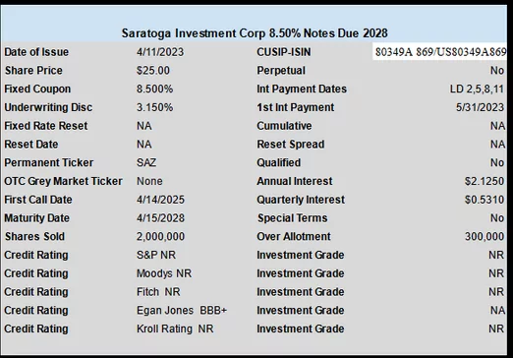
Task: Select the Over Allotment 300,000 cell
Action: click(484, 236)
